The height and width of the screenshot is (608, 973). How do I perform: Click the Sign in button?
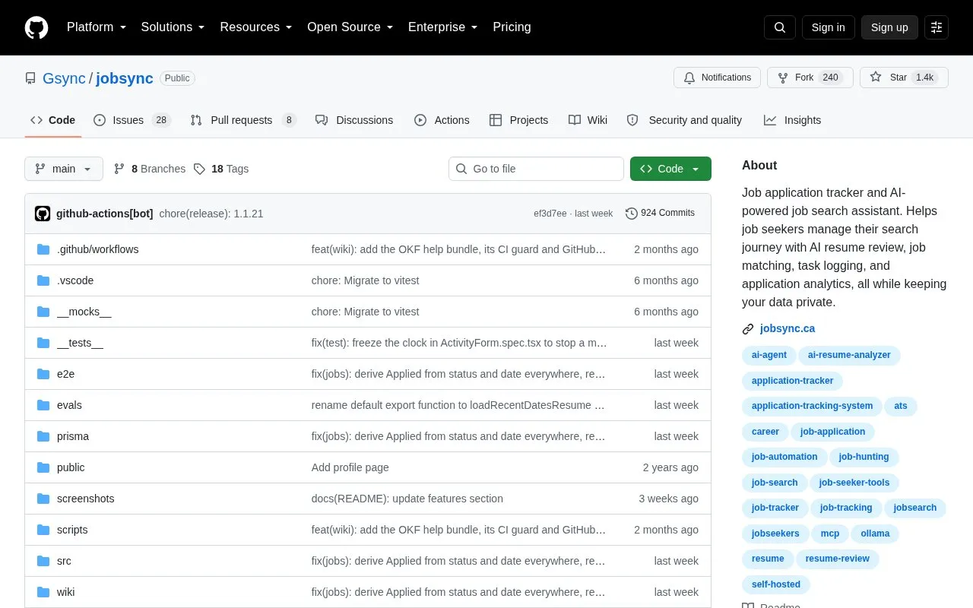828,27
